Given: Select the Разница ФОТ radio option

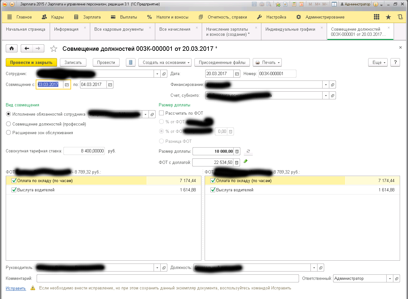Looking at the screenshot, I should (161, 141).
